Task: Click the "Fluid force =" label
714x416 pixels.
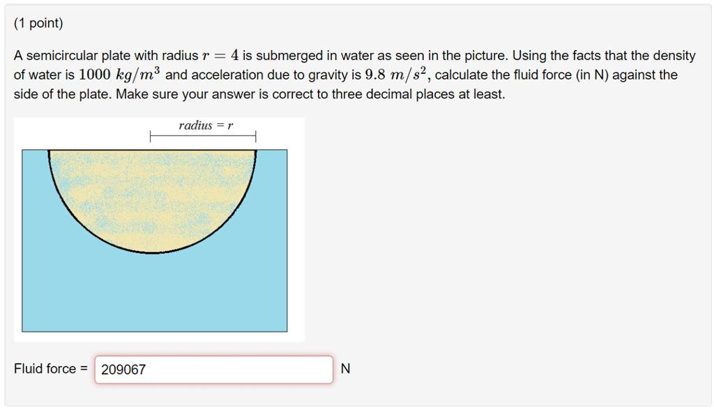Action: pos(51,369)
